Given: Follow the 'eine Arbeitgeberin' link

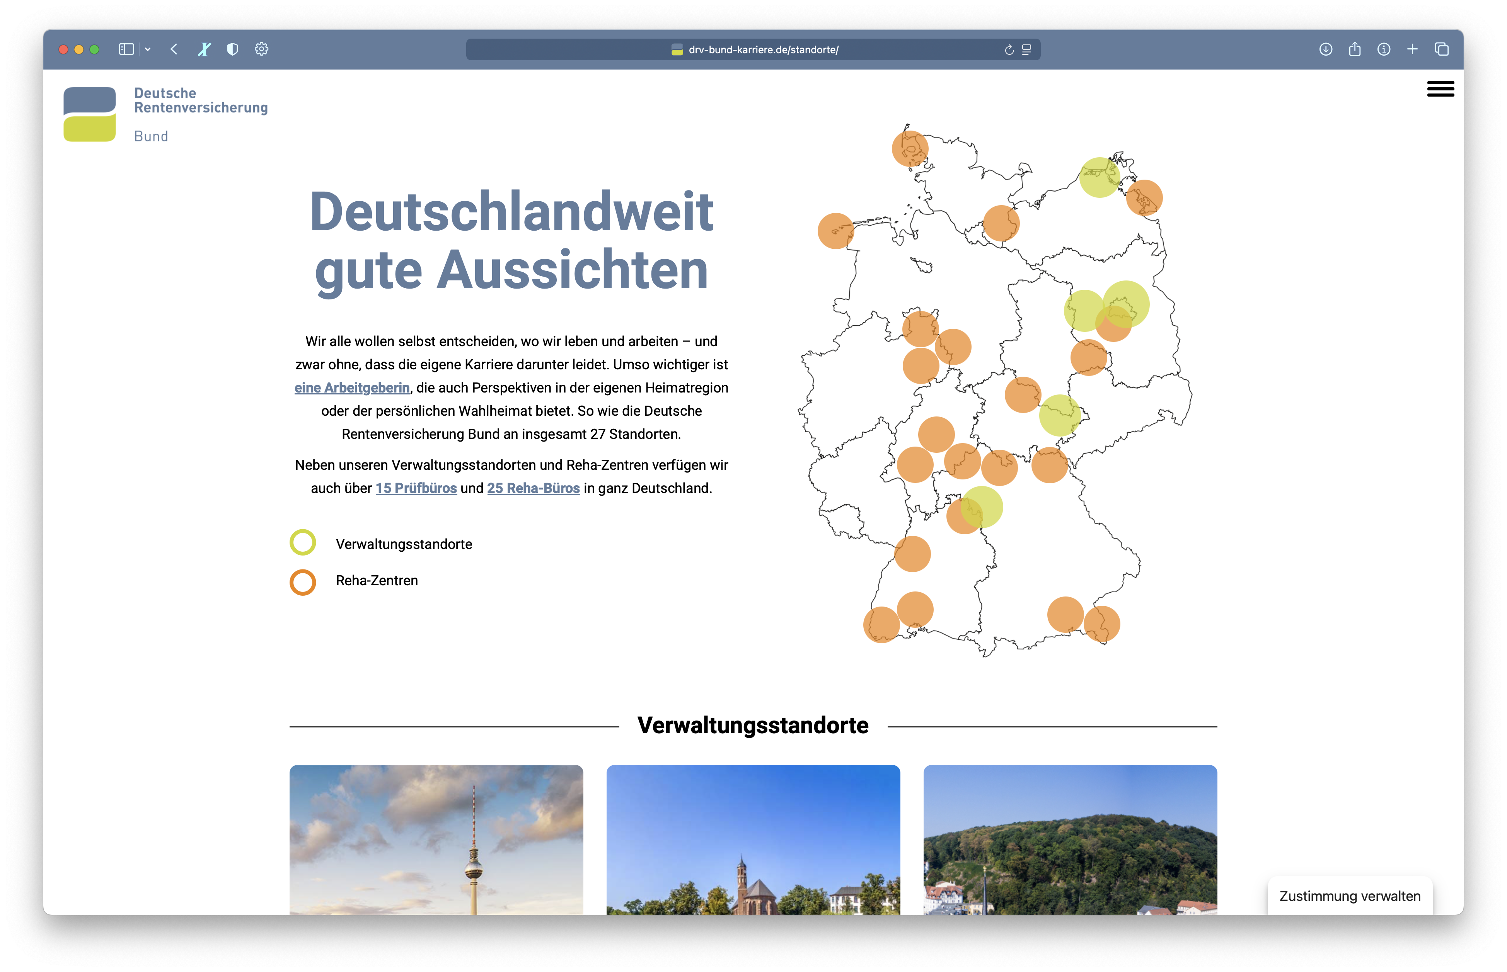Looking at the screenshot, I should (x=352, y=387).
